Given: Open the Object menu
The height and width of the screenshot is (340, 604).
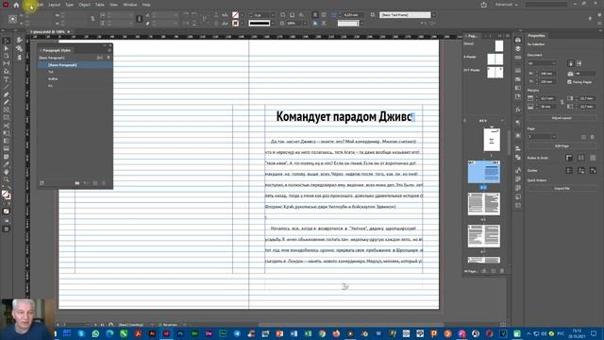Looking at the screenshot, I should pos(84,5).
